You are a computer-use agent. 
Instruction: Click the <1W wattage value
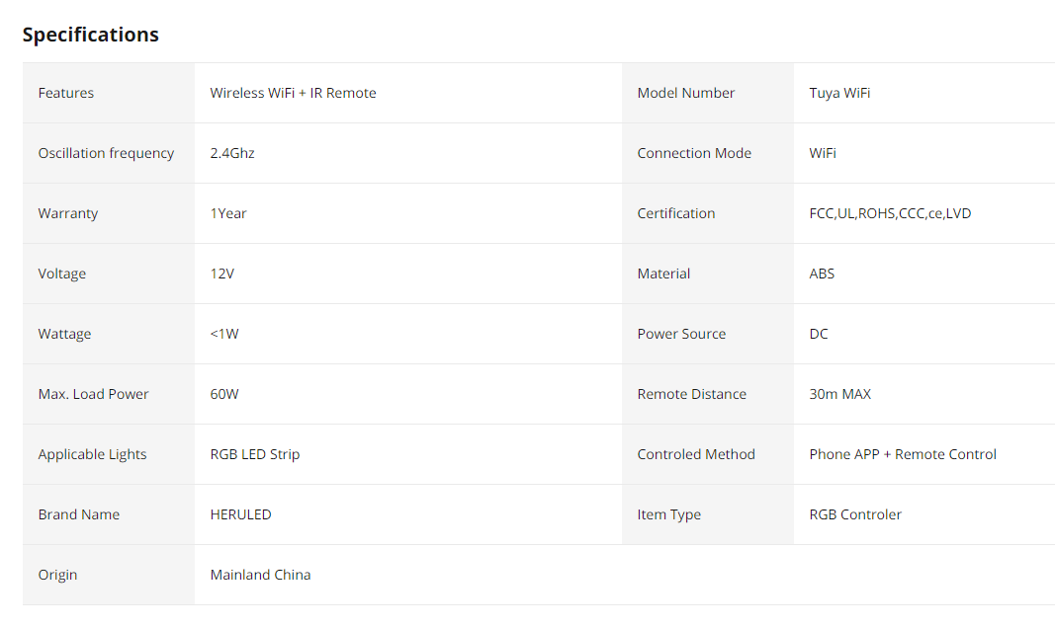(224, 334)
